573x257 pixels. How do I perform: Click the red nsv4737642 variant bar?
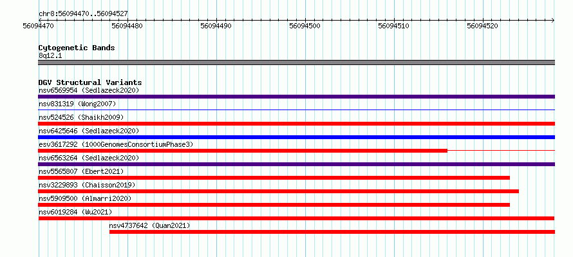coord(332,232)
